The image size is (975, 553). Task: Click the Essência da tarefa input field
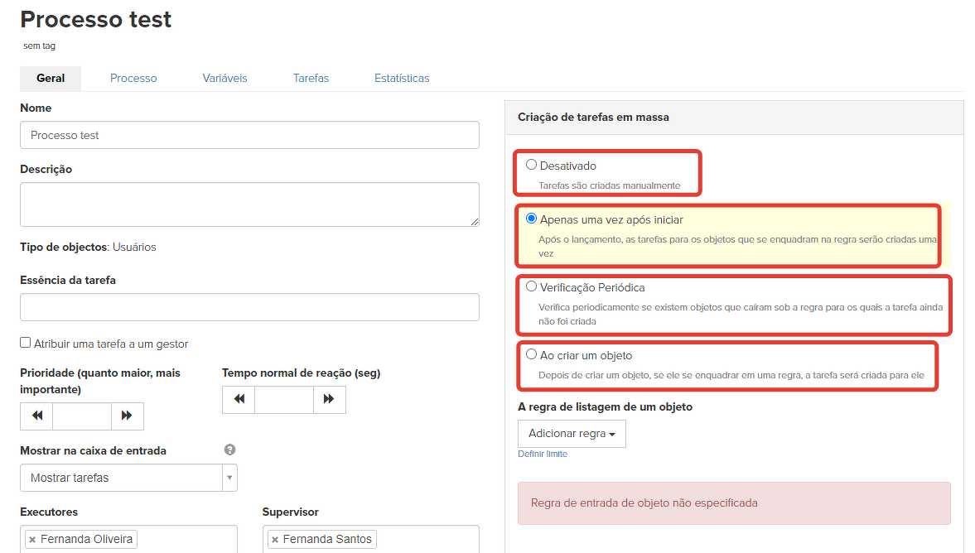(249, 307)
